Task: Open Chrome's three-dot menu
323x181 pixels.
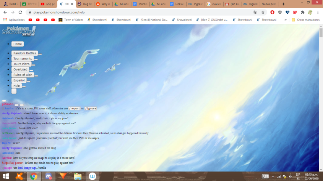Action: [x=318, y=12]
